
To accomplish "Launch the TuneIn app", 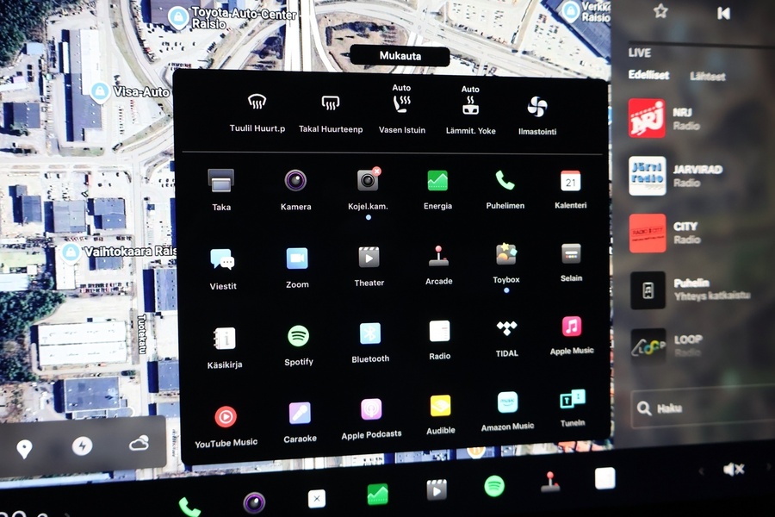I will (x=573, y=399).
